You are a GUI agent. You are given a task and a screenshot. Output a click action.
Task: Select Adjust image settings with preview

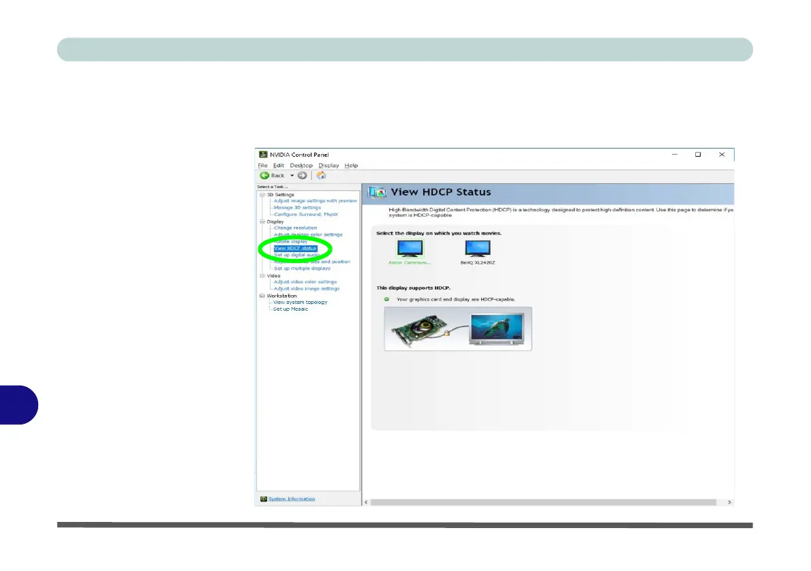[x=316, y=201]
